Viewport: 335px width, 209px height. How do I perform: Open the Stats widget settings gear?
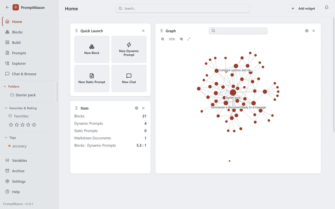click(136, 108)
